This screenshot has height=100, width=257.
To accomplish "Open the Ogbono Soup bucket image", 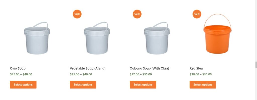I will (157, 38).
